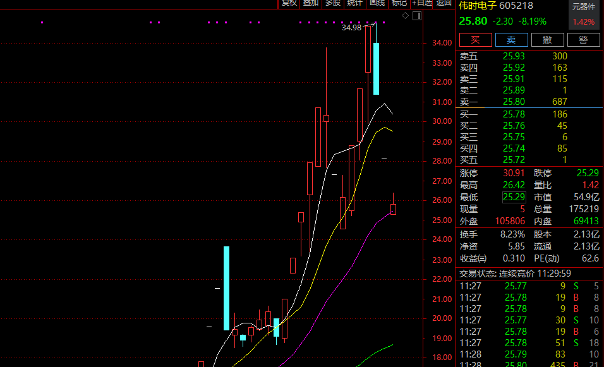Image resolution: width=604 pixels, height=367 pixels.
Task: Click the 34.98 high price label on chart
Action: 352,28
